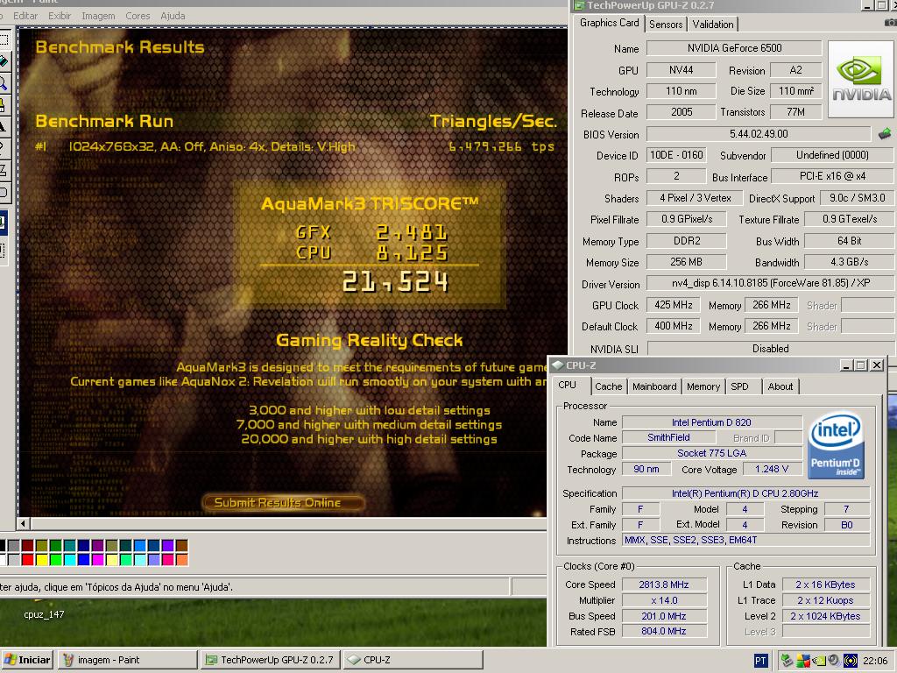Select the Graphics Card tab in GPU-Z
The height and width of the screenshot is (673, 897).
(x=610, y=23)
